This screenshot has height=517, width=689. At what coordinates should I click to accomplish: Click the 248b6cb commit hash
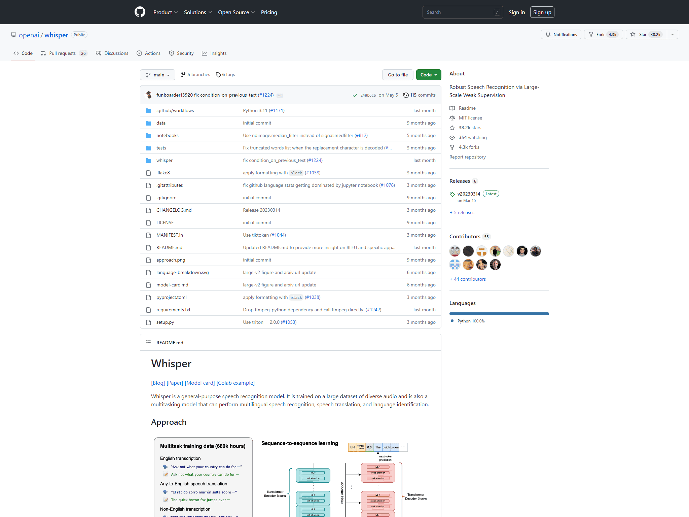pos(368,95)
